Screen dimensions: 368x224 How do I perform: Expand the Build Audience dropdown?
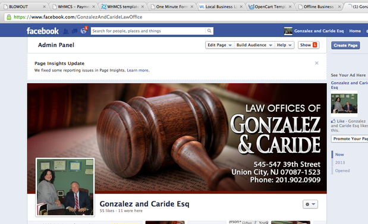pyautogui.click(x=254, y=45)
